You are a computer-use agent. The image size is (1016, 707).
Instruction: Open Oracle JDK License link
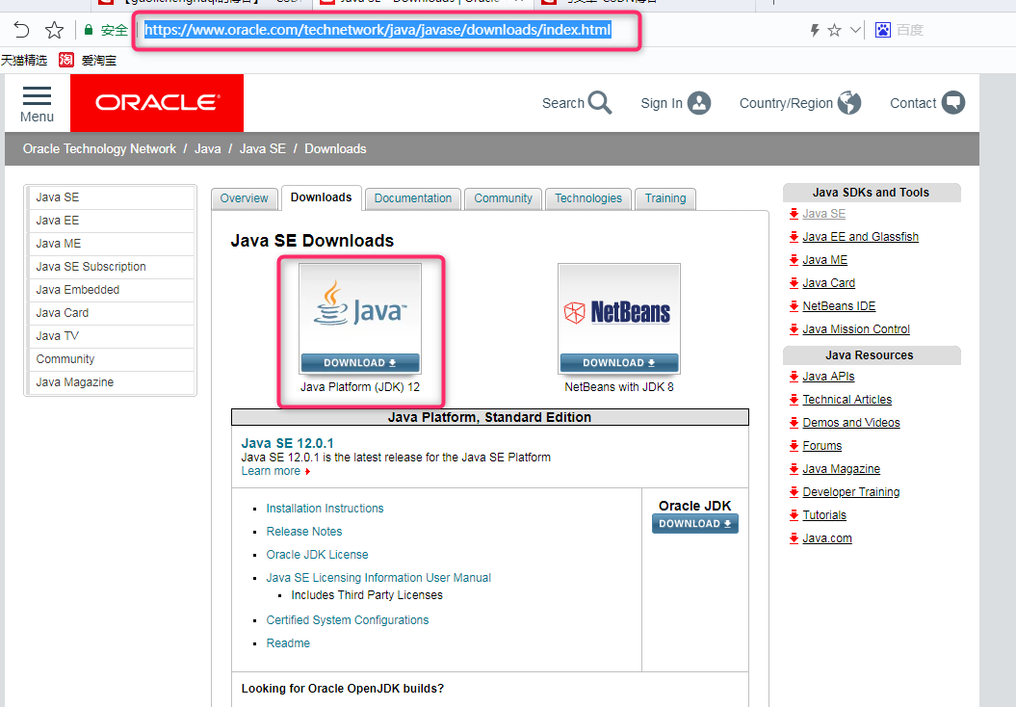(317, 555)
